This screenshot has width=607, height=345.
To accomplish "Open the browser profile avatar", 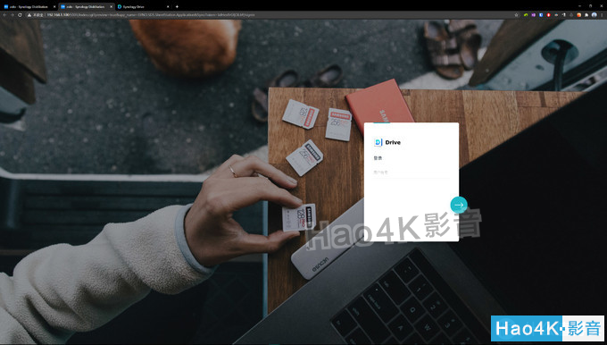I will [x=595, y=14].
